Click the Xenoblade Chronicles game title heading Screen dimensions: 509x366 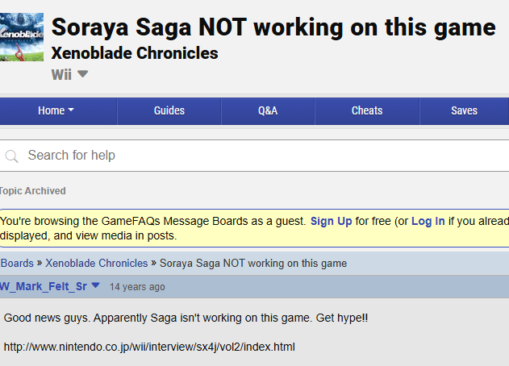coord(135,54)
